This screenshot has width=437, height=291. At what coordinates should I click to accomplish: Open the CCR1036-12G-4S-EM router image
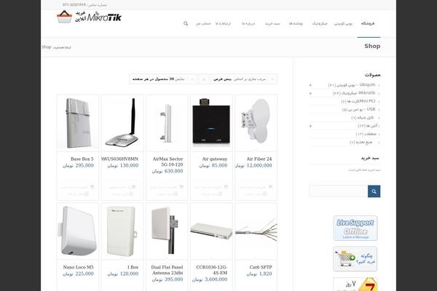point(211,231)
